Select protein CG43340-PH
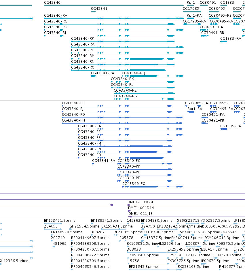 pos(73,120)
